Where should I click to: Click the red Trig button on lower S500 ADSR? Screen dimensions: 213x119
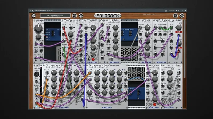coord(155,104)
